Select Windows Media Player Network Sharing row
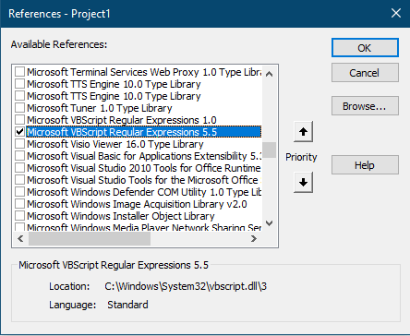 pyautogui.click(x=144, y=227)
